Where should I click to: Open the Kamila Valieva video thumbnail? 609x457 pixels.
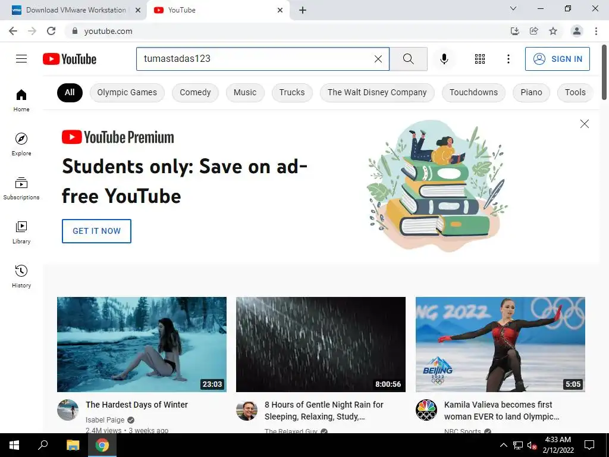pos(500,345)
